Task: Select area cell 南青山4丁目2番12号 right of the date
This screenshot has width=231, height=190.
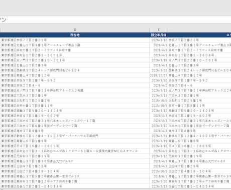Action: coord(199,75)
